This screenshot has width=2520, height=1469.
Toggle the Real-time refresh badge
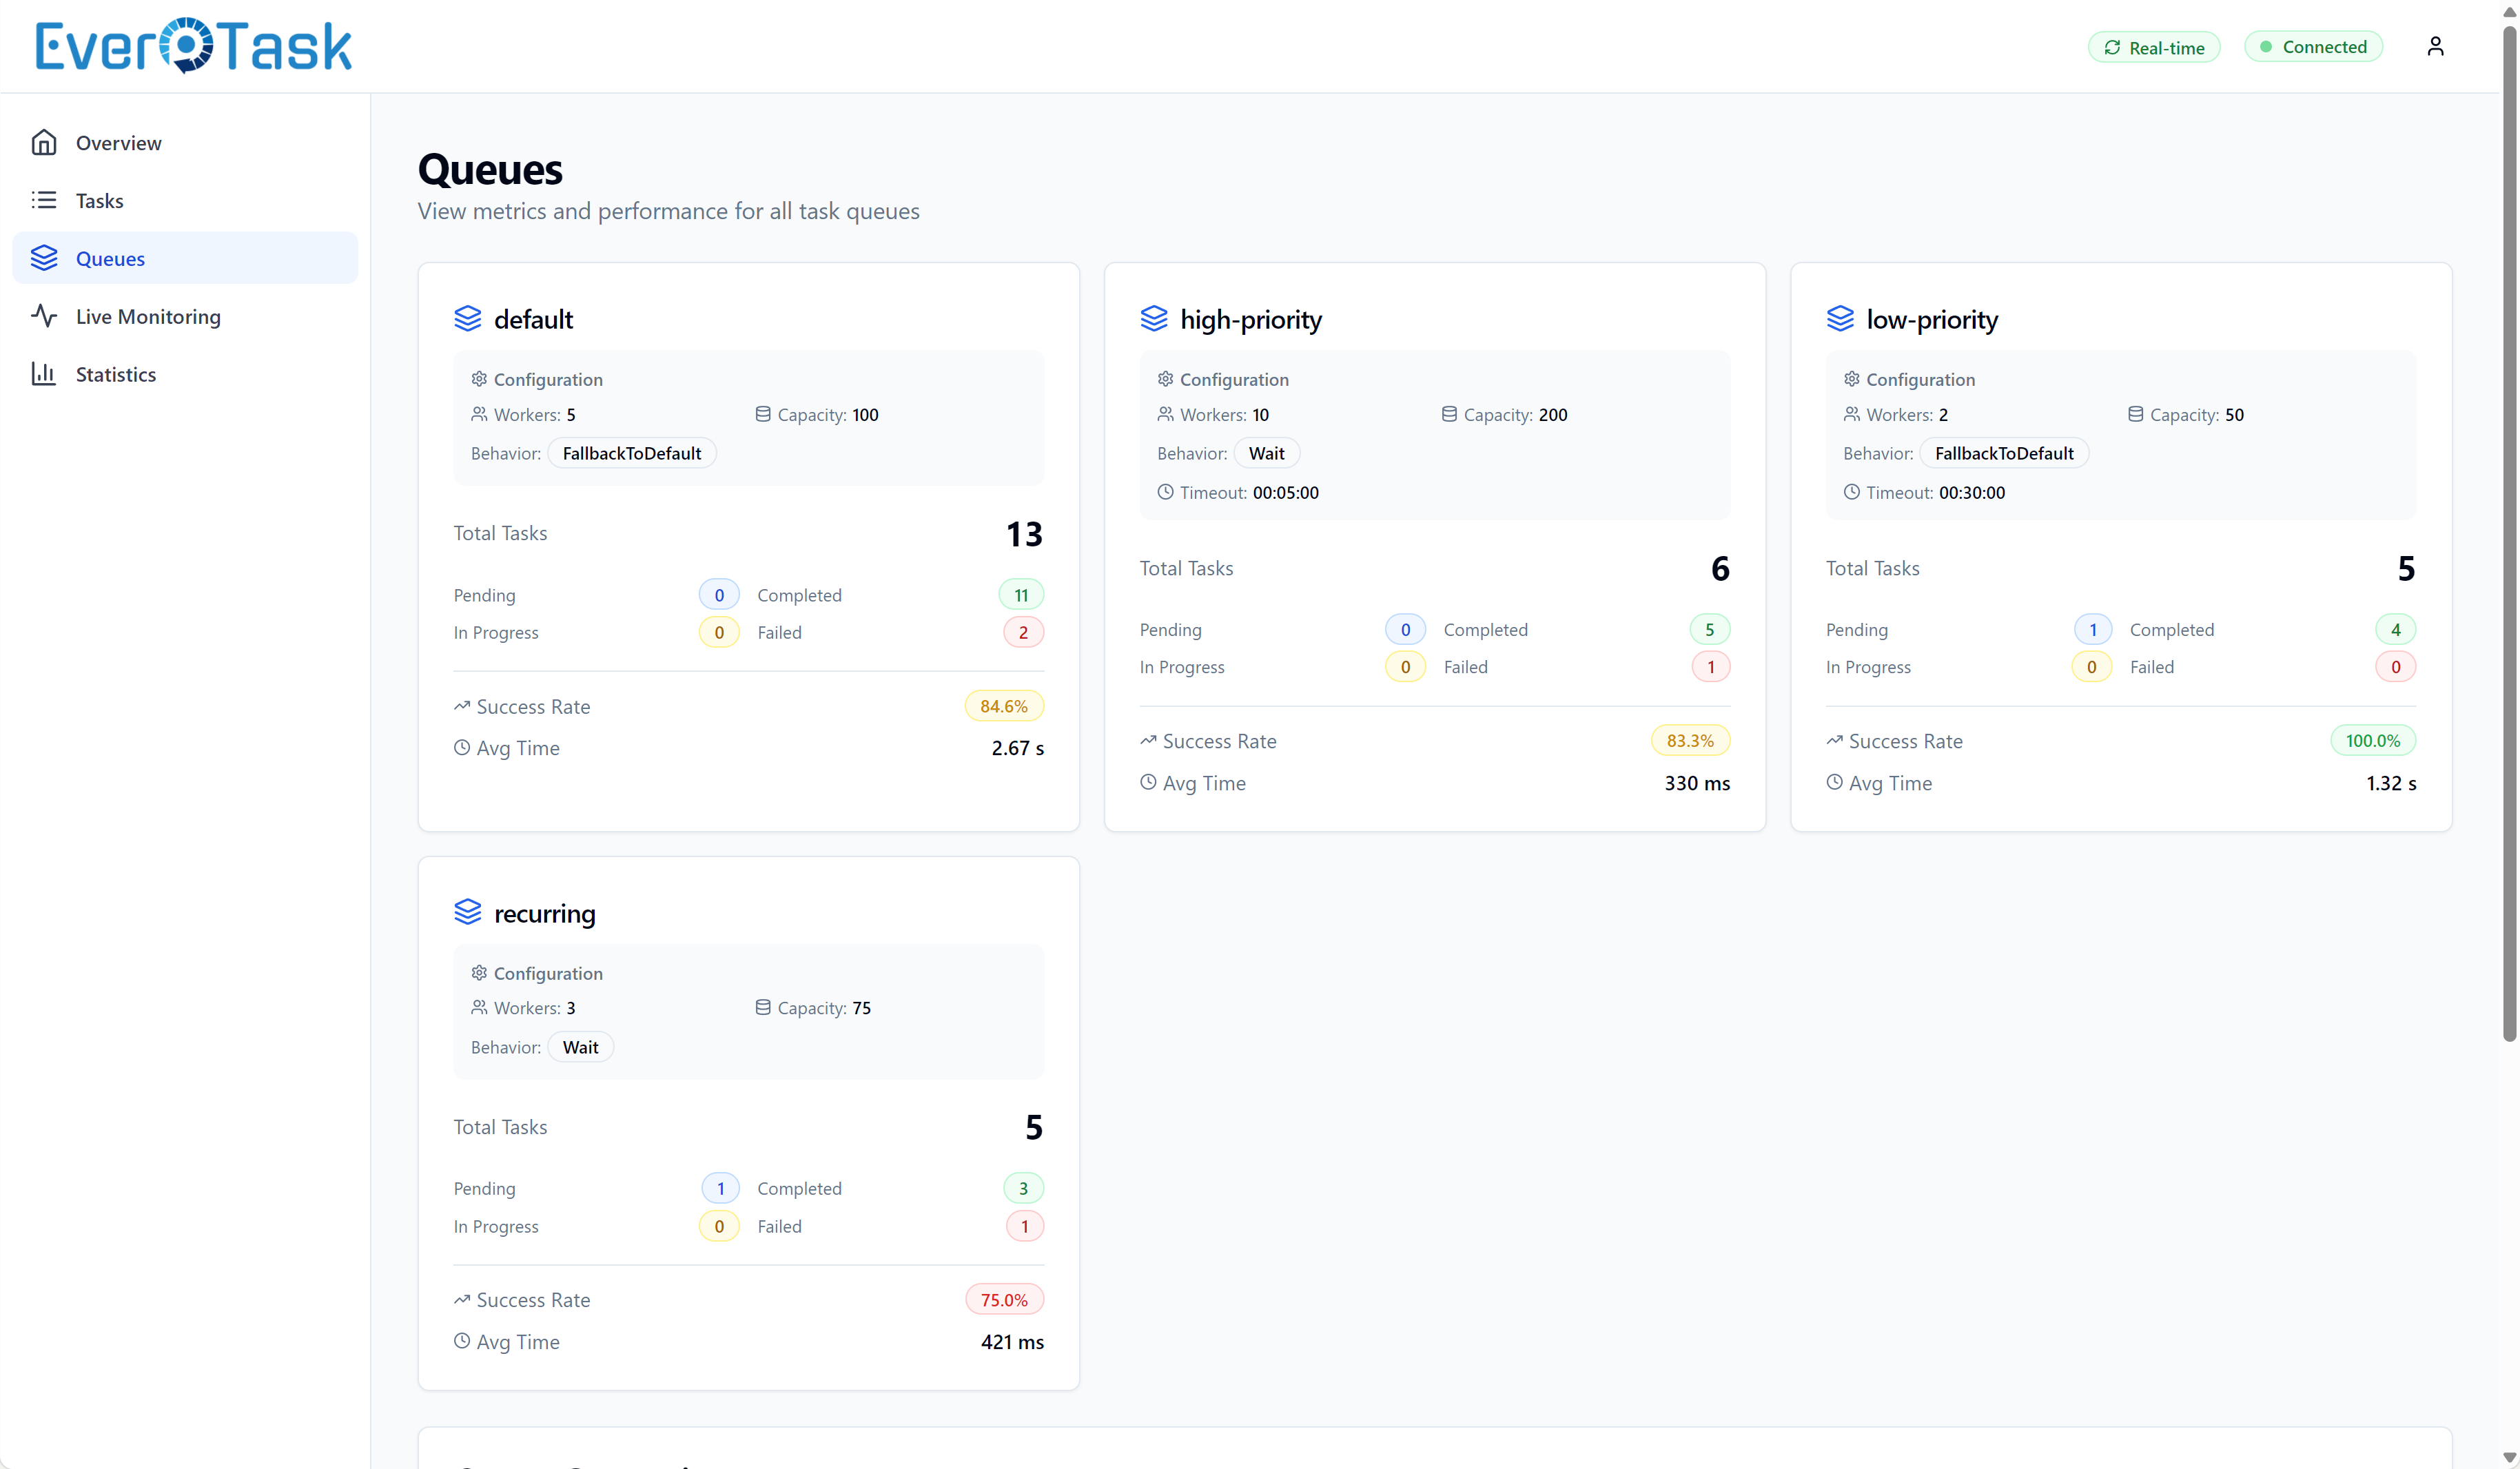(2154, 47)
